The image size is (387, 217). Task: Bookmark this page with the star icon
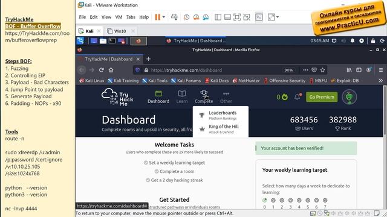tap(322, 70)
